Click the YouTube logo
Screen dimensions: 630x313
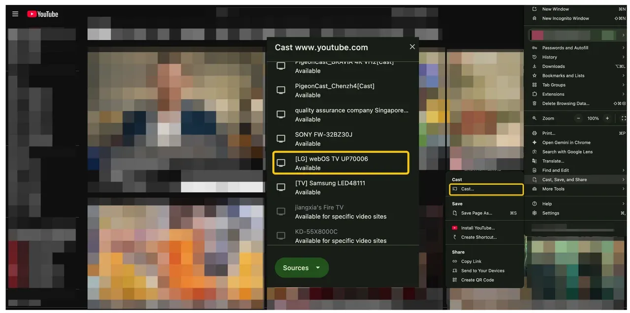[x=42, y=14]
